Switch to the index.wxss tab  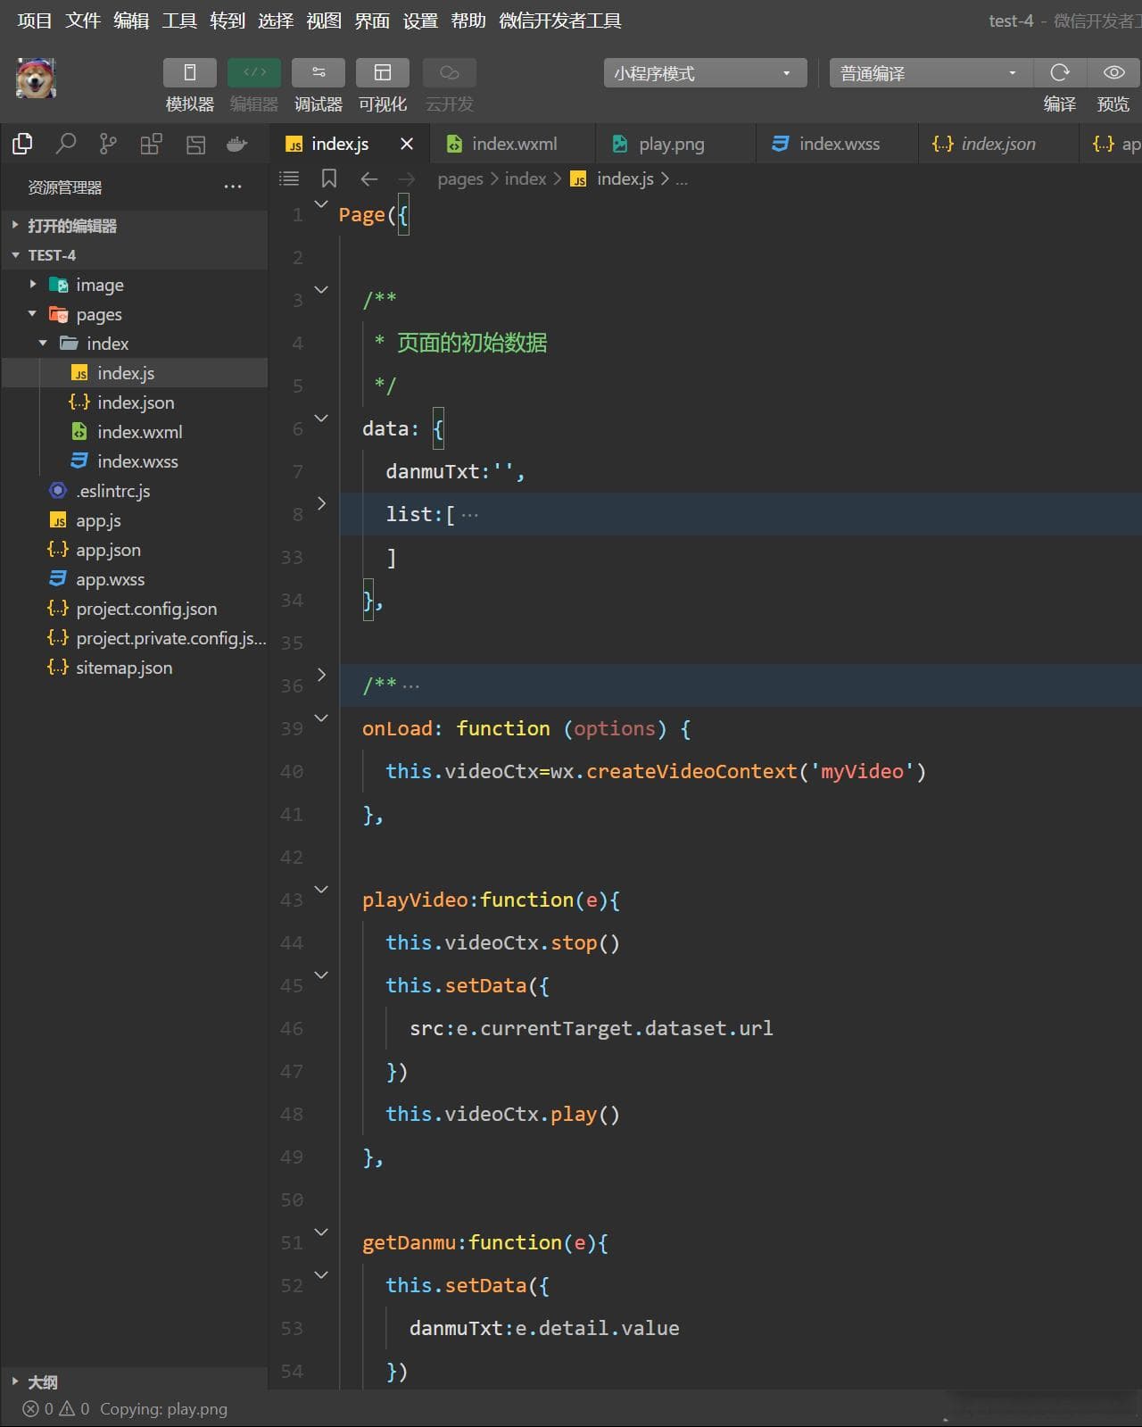tap(838, 144)
